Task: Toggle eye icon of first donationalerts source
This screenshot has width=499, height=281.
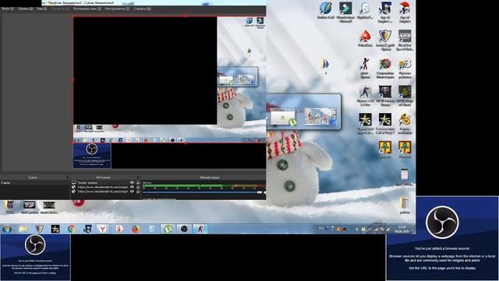Action: 132,187
